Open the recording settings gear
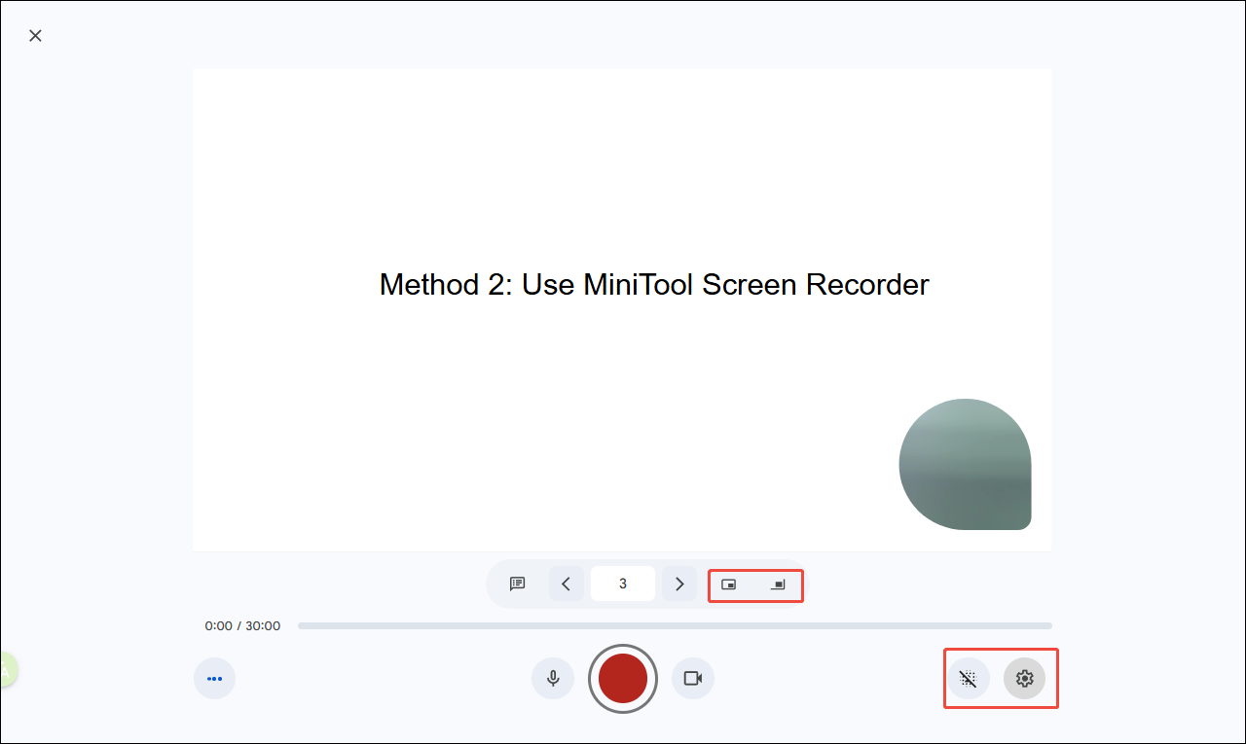Image resolution: width=1246 pixels, height=744 pixels. 1025,678
